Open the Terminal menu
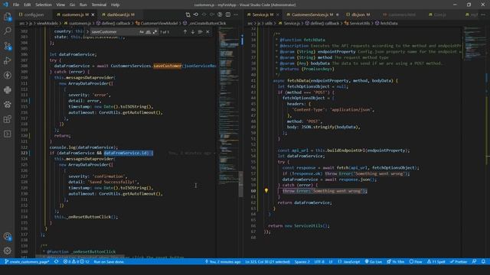Screen dimensions: 490x275 click(99, 5)
